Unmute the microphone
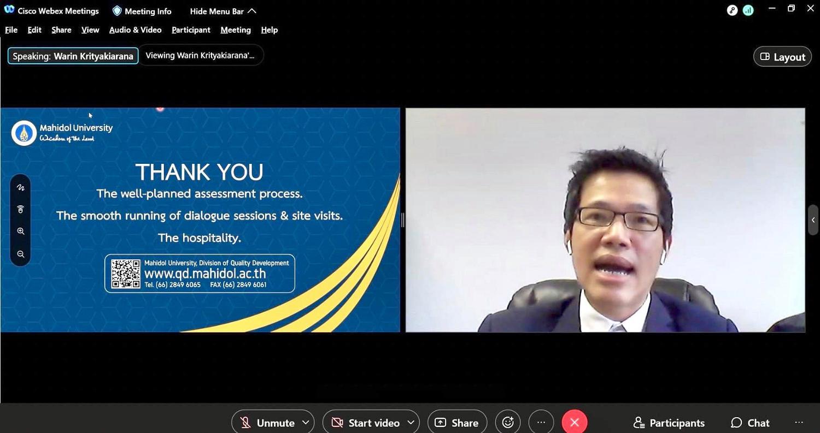Viewport: 820px width, 433px height. click(x=267, y=423)
